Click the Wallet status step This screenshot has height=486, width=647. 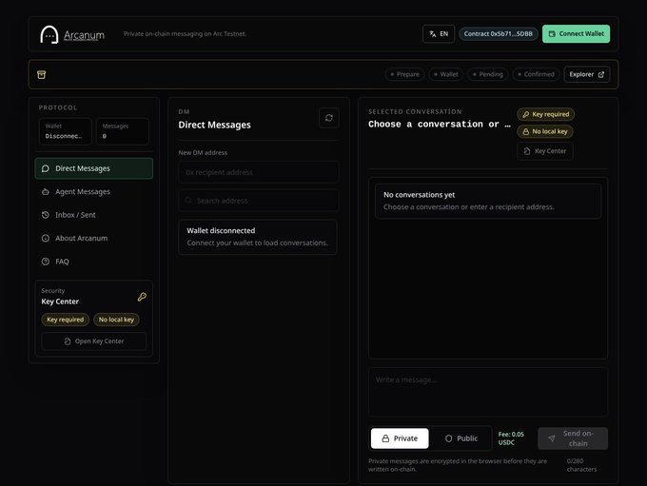(x=446, y=74)
